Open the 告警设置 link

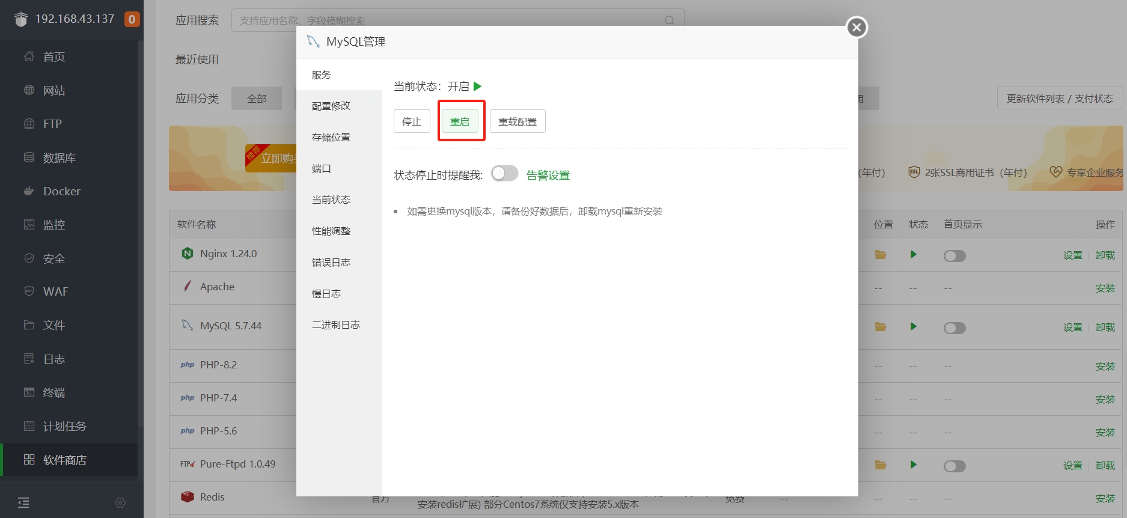pyautogui.click(x=548, y=175)
